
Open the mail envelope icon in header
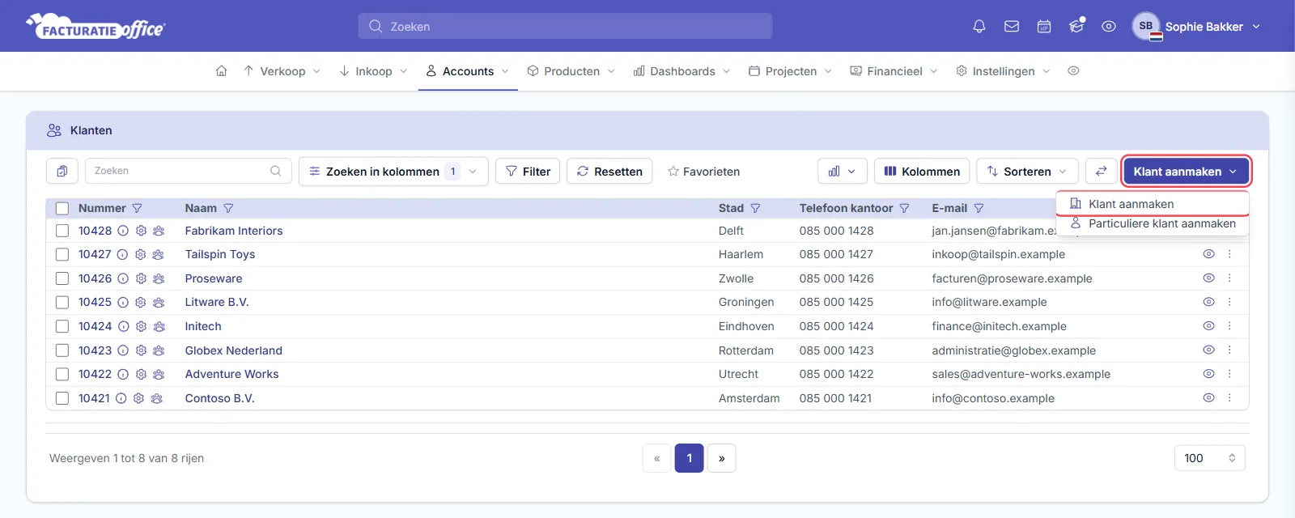tap(1012, 26)
